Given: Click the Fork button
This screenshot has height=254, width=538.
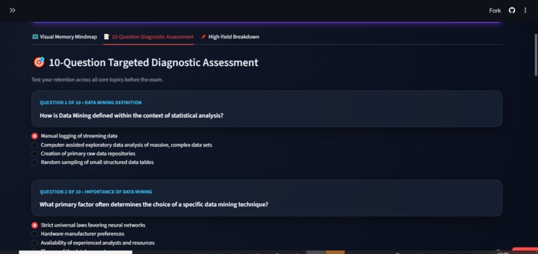Looking at the screenshot, I should click(495, 11).
